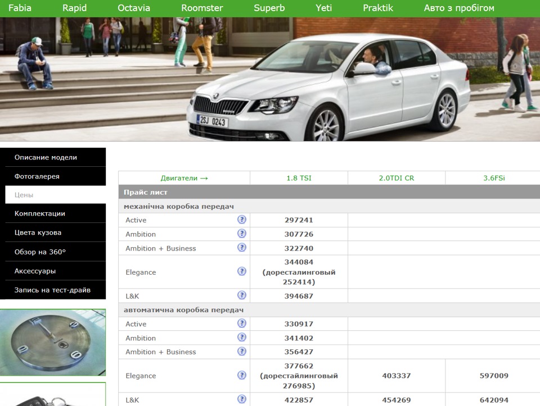Click price 422857 for automatic L&K
540x406 pixels.
tap(299, 400)
